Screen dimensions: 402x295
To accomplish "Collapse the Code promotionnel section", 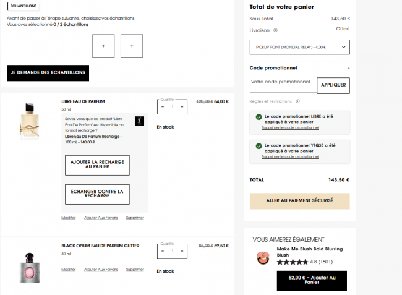I will 348,67.
